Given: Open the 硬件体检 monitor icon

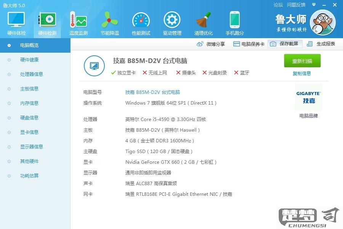Looking at the screenshot, I should (16, 20).
